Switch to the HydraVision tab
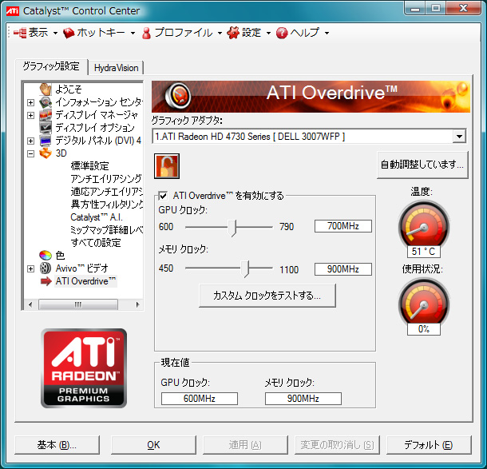 pos(116,68)
